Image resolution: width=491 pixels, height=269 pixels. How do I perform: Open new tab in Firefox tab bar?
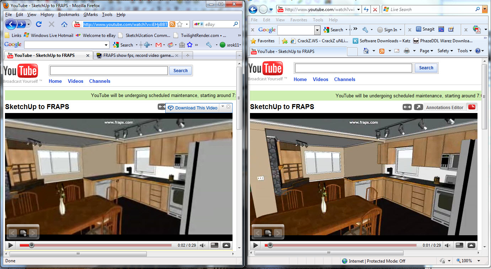click(188, 55)
